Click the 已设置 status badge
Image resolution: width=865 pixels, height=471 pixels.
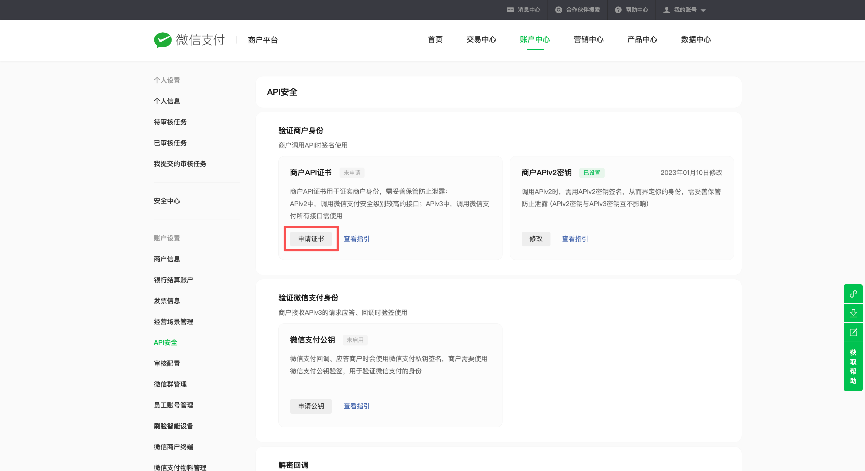coord(592,172)
